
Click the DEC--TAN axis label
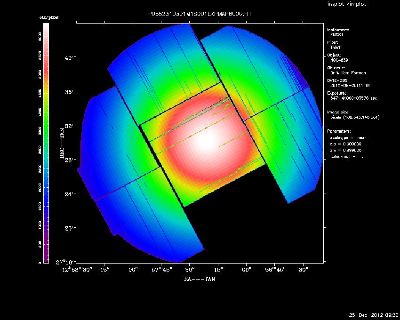coord(62,143)
